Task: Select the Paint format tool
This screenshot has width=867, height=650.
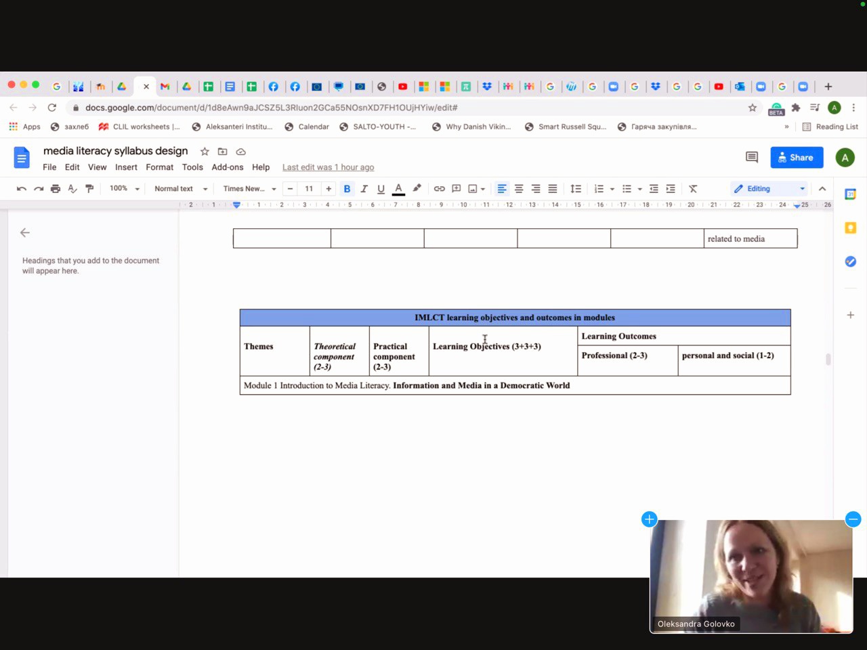Action: pos(89,189)
